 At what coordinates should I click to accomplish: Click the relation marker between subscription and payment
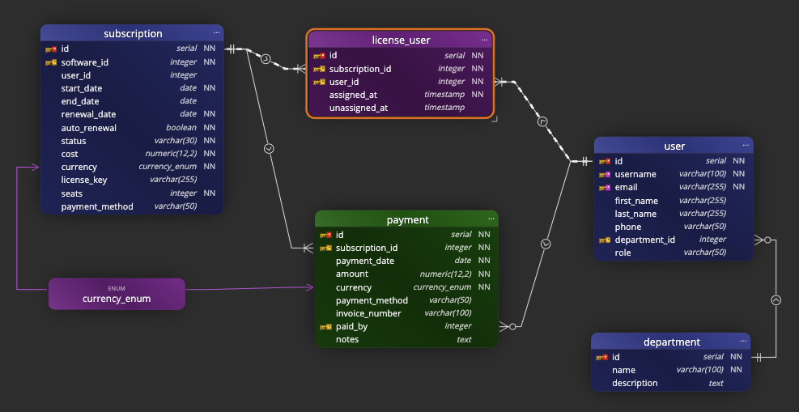tap(269, 149)
